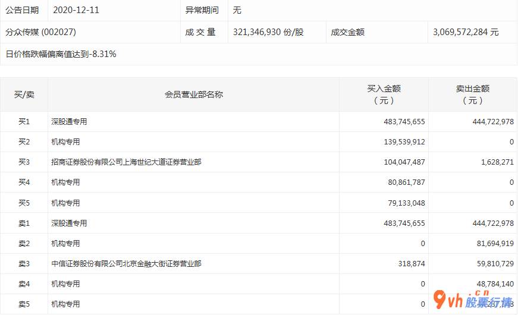
Task: Click the 成交量 label
Action: [x=200, y=32]
